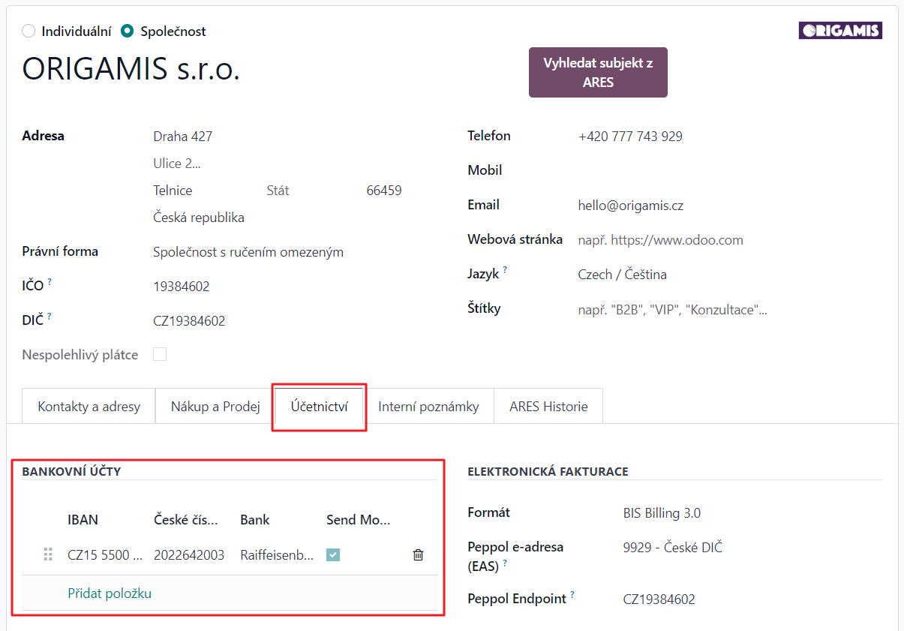Click the IČO value 19384602

[182, 287]
